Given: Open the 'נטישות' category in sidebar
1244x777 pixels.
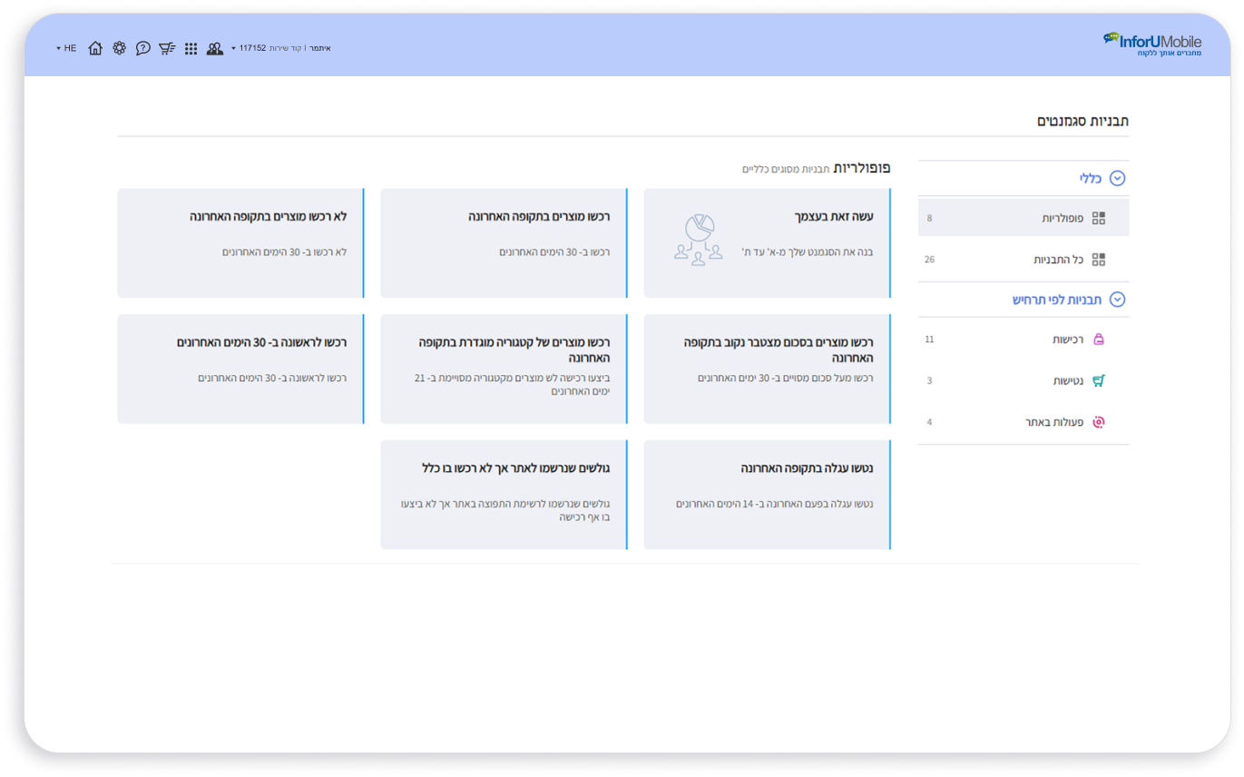Looking at the screenshot, I should tap(1067, 381).
